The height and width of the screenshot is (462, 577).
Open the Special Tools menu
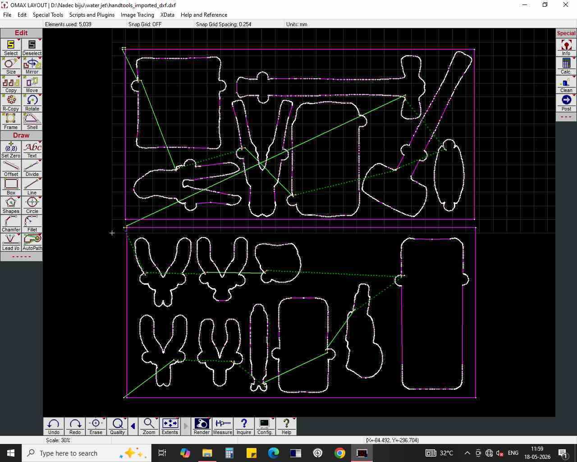click(x=48, y=15)
